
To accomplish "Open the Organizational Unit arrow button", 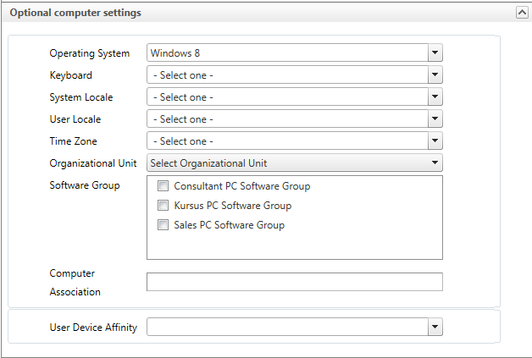I will pyautogui.click(x=435, y=162).
